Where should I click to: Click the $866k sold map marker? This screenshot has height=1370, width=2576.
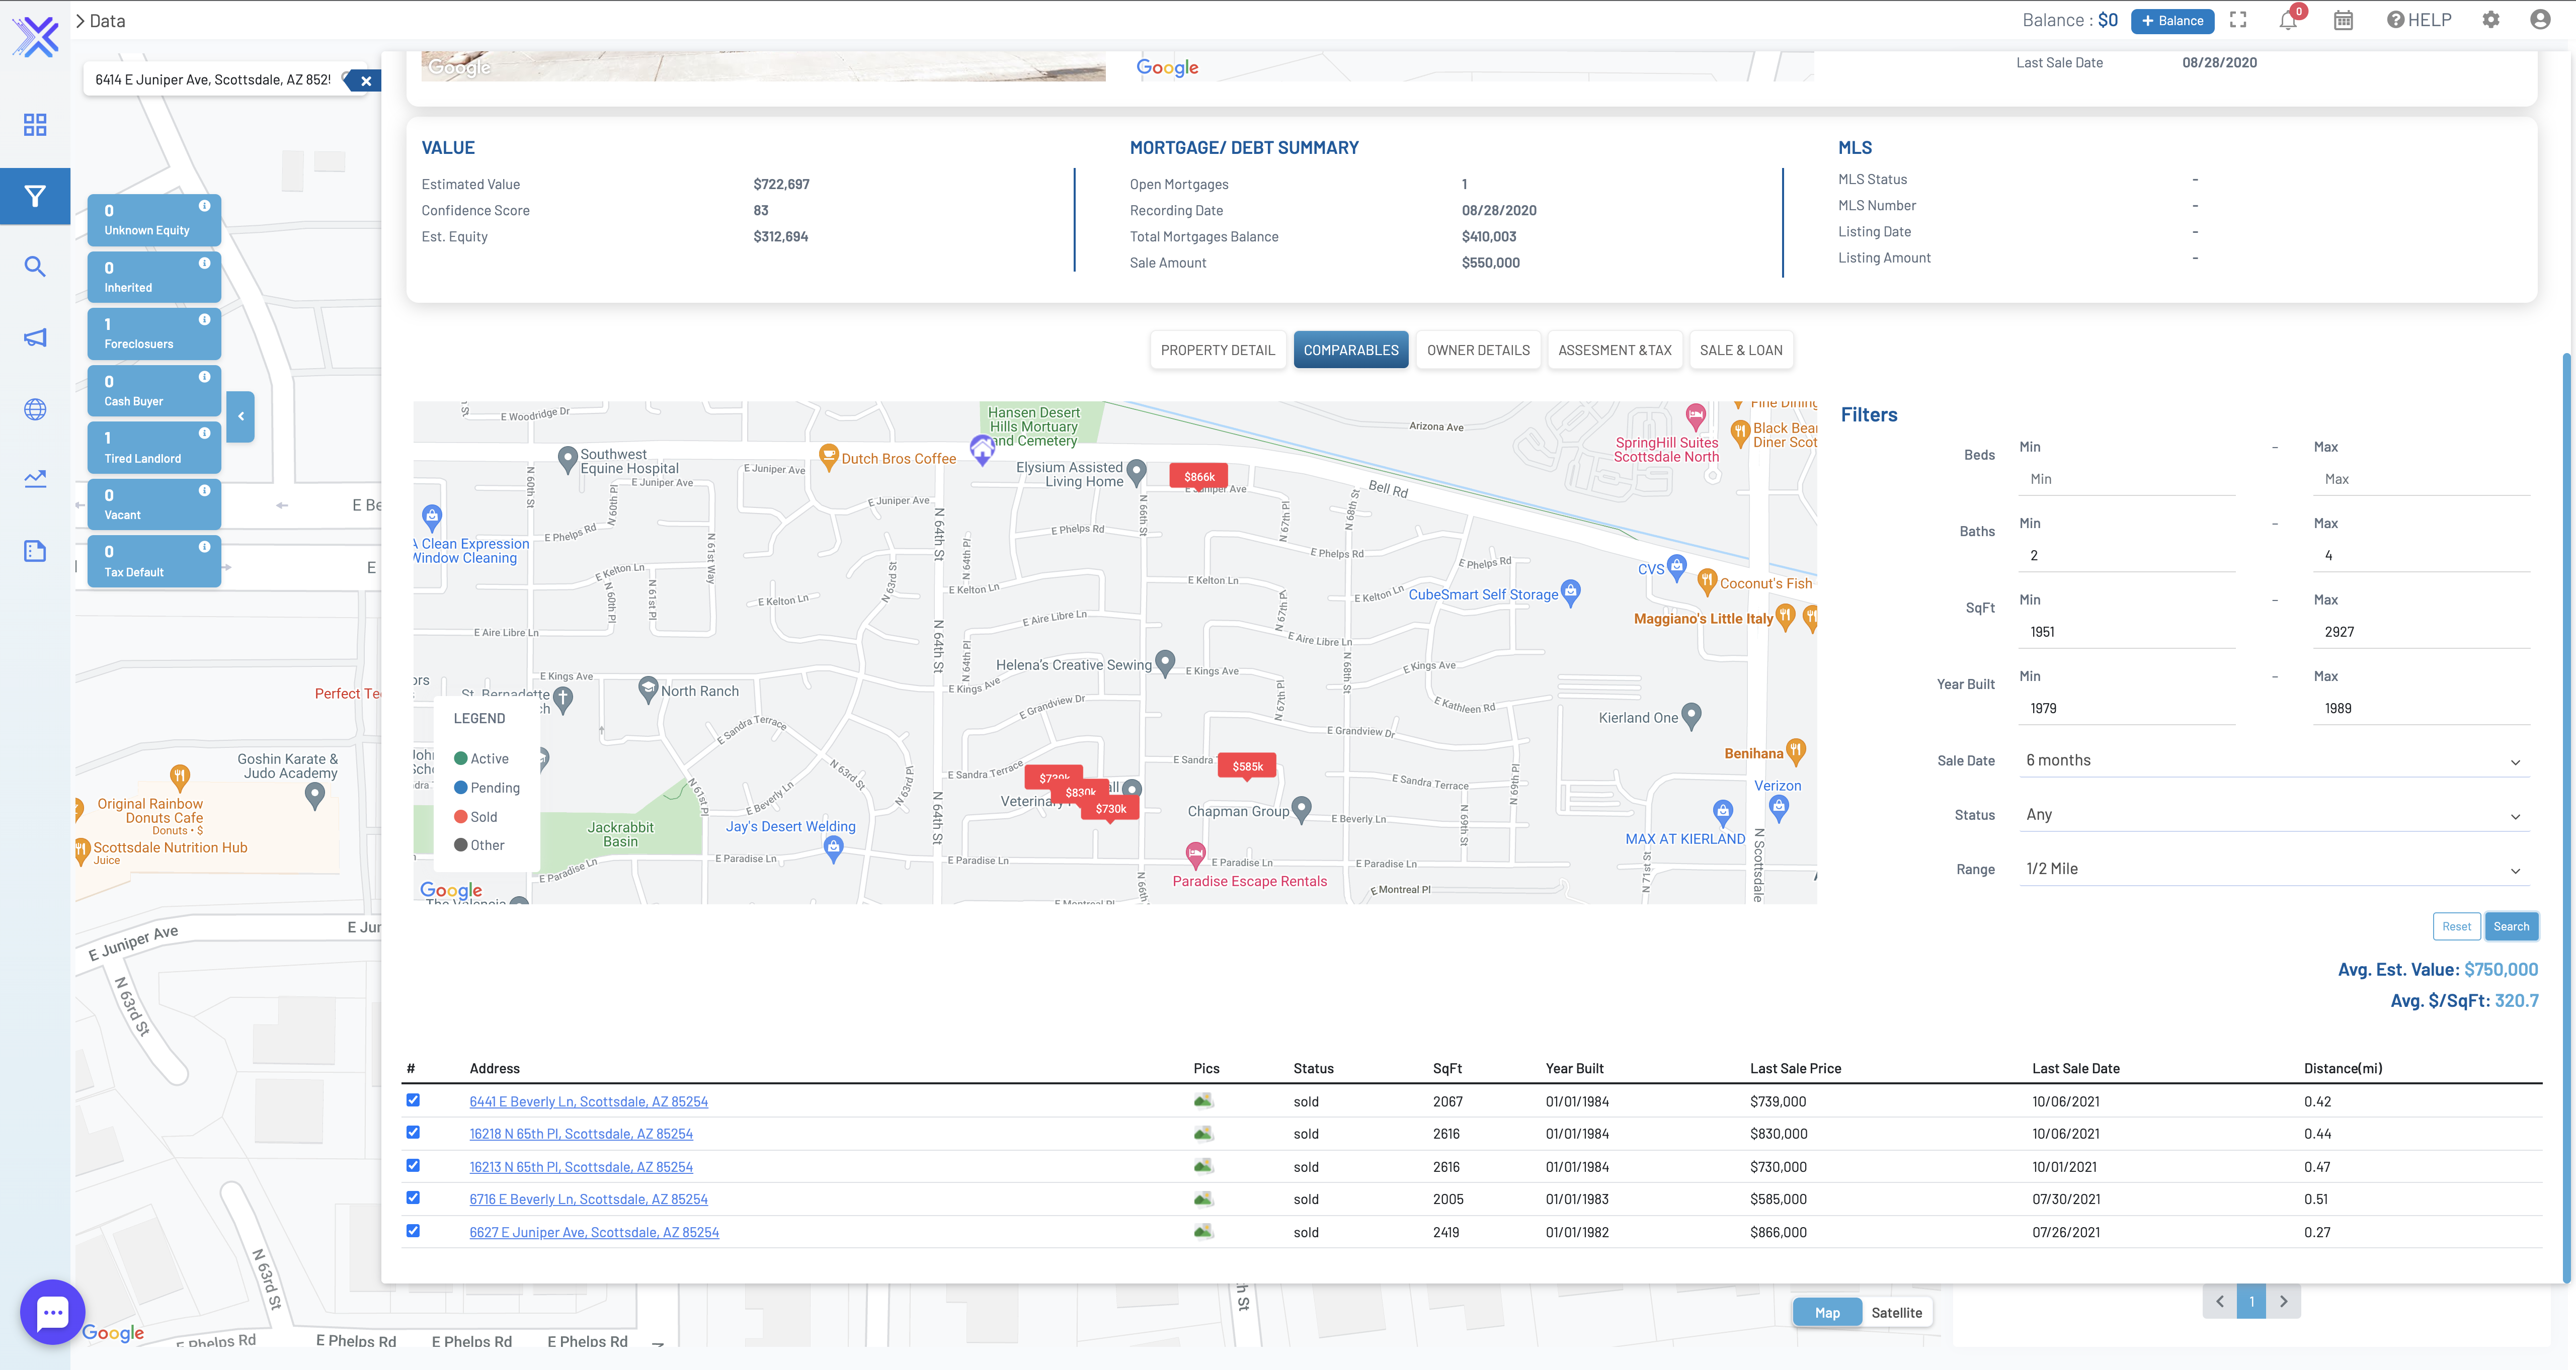coord(1199,477)
